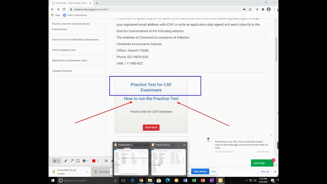Select the arrow drawing tool
This screenshot has height=184, width=327.
coord(72,161)
